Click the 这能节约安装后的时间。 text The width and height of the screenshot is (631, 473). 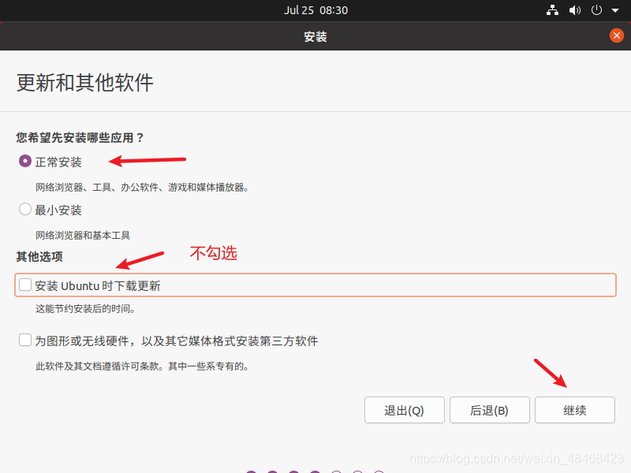click(85, 309)
